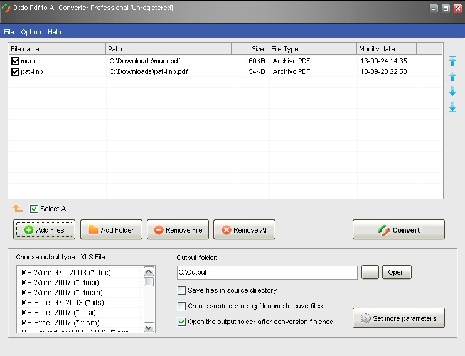Sort by Size column header

pyautogui.click(x=250, y=49)
